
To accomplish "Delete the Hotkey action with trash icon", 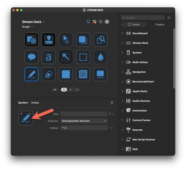I will pos(112,103).
